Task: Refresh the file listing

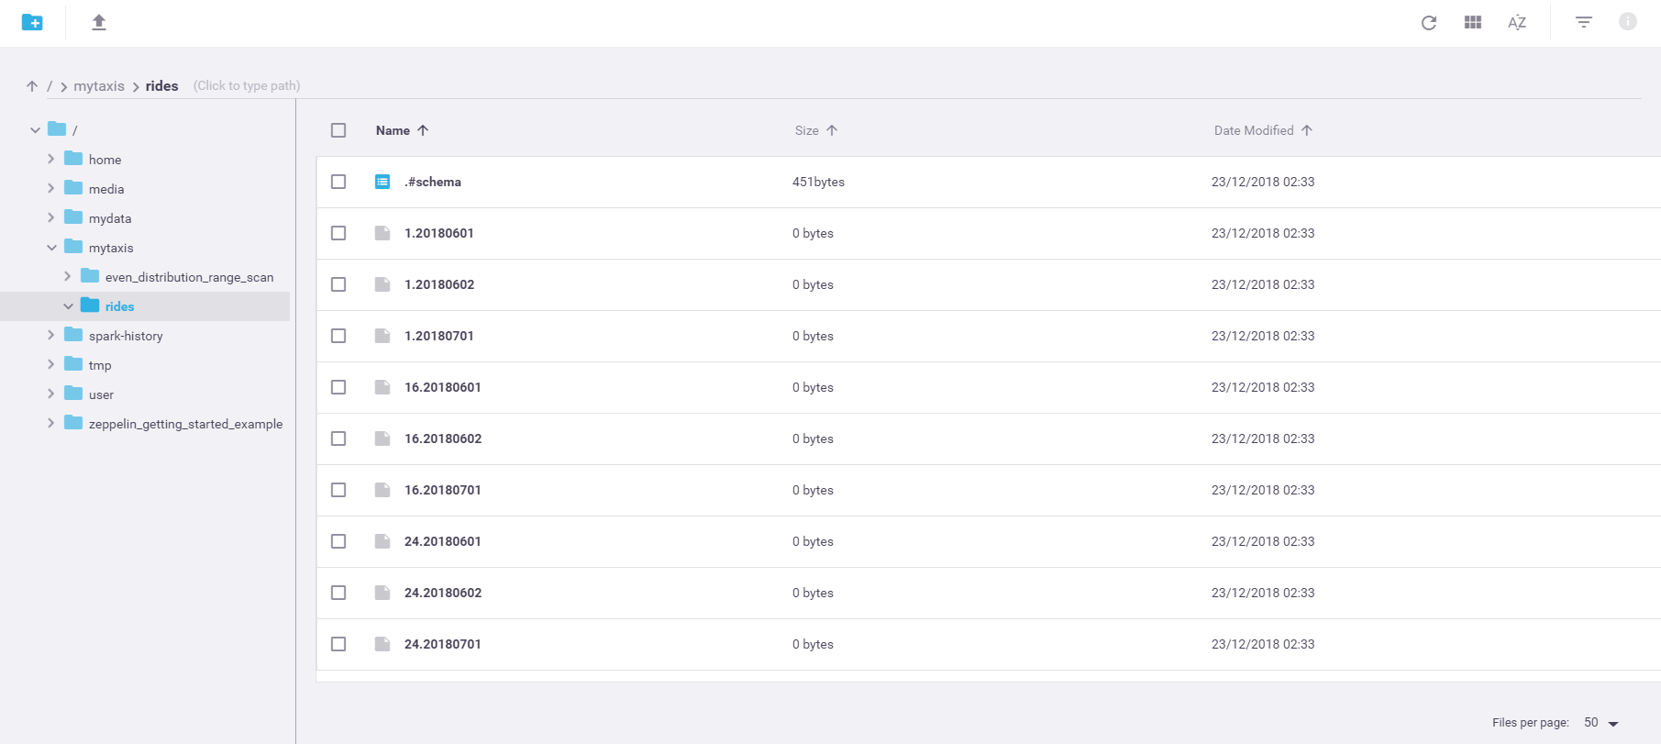Action: (x=1429, y=23)
